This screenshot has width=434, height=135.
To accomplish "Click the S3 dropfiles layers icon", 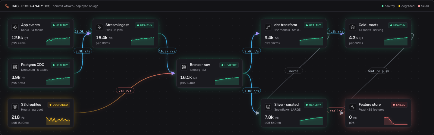I will click(x=15, y=106).
